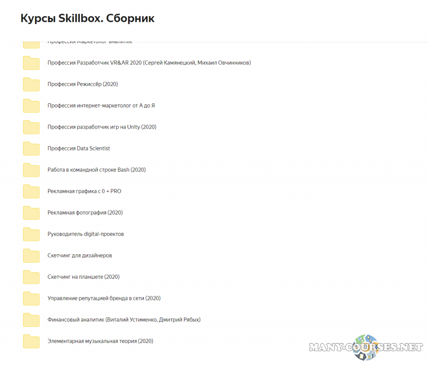Select the Профессия Data Scientist folder name
The image size is (428, 365).
tap(79, 148)
